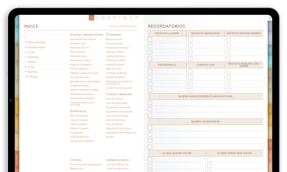Open Tarjetas de crédito link
The width and height of the screenshot is (287, 172).
point(116,60)
